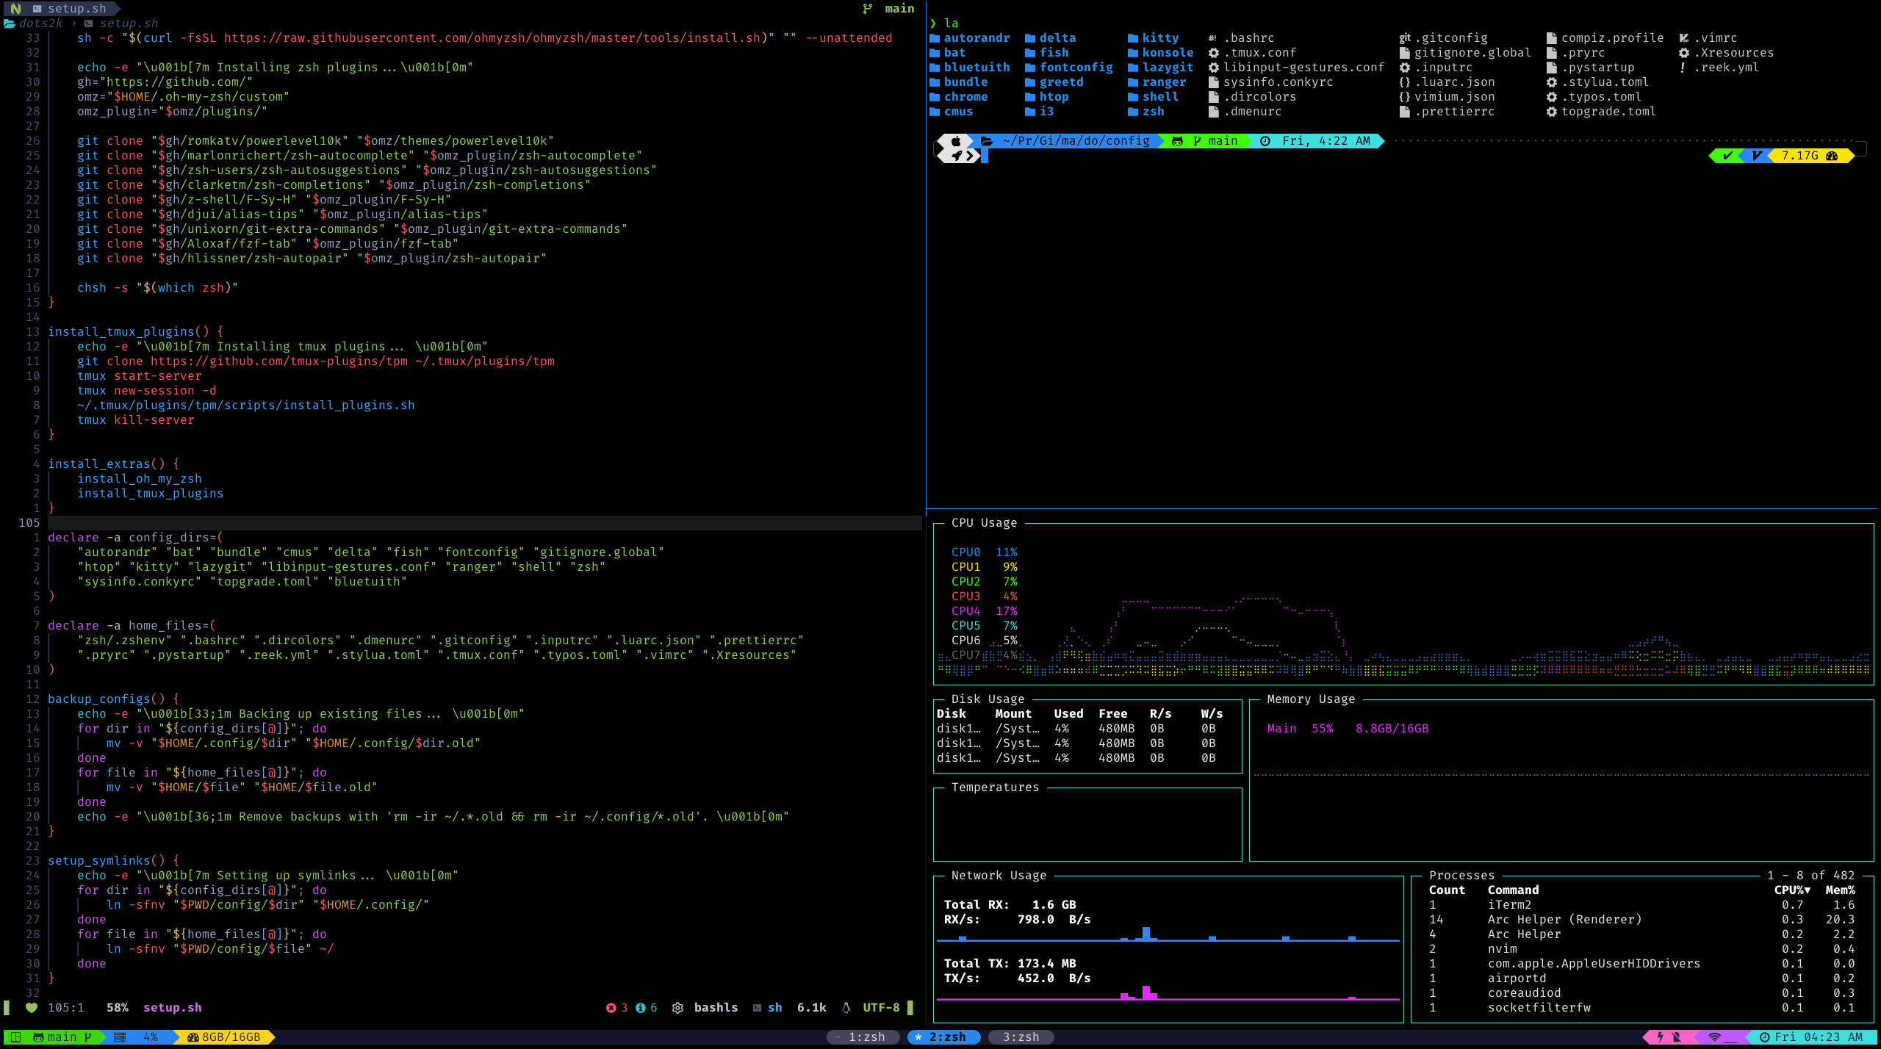Image resolution: width=1881 pixels, height=1049 pixels.
Task: Click the gear icon beside bashls
Action: (x=677, y=1008)
